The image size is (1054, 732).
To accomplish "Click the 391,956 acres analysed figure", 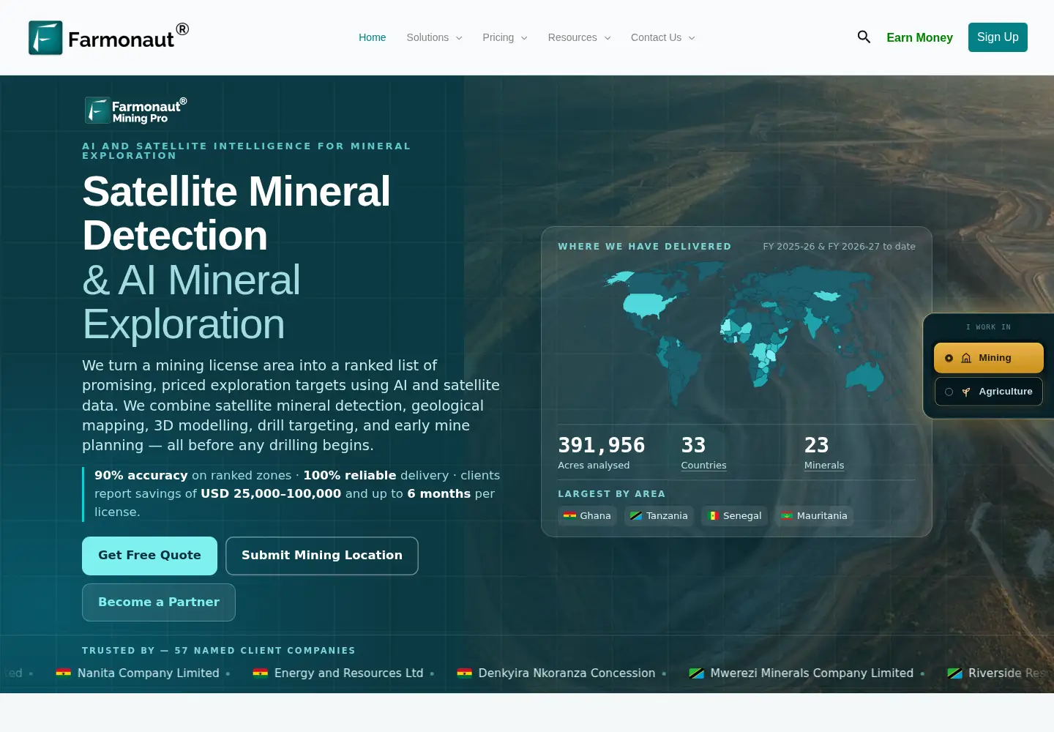I will tap(602, 445).
